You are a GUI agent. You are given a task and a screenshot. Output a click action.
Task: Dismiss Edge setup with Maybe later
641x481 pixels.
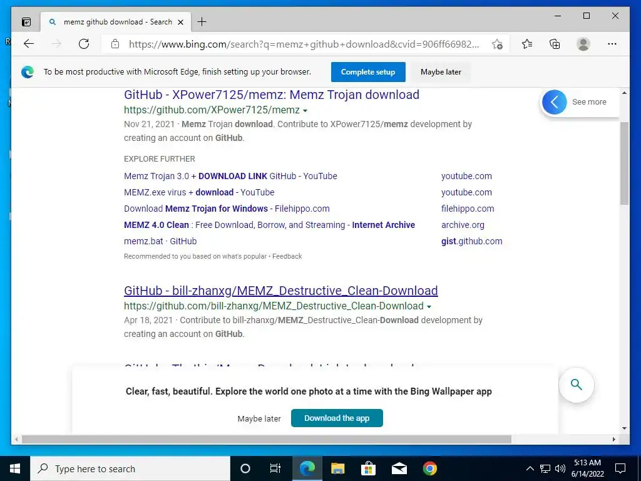(441, 72)
